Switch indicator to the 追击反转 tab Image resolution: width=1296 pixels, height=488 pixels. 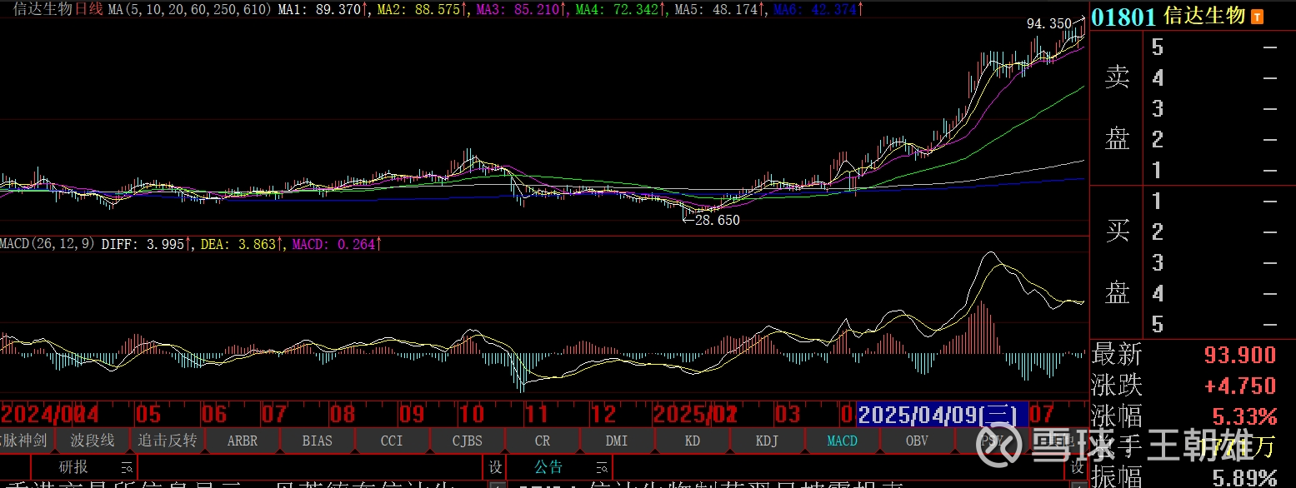coord(168,440)
